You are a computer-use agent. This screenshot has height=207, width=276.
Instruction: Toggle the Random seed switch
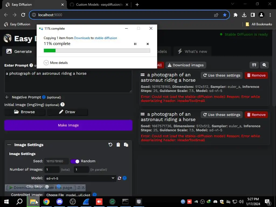pos(75,161)
